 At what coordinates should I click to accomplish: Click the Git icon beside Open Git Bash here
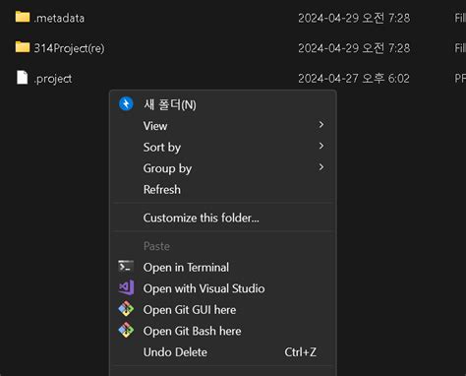[x=126, y=330]
